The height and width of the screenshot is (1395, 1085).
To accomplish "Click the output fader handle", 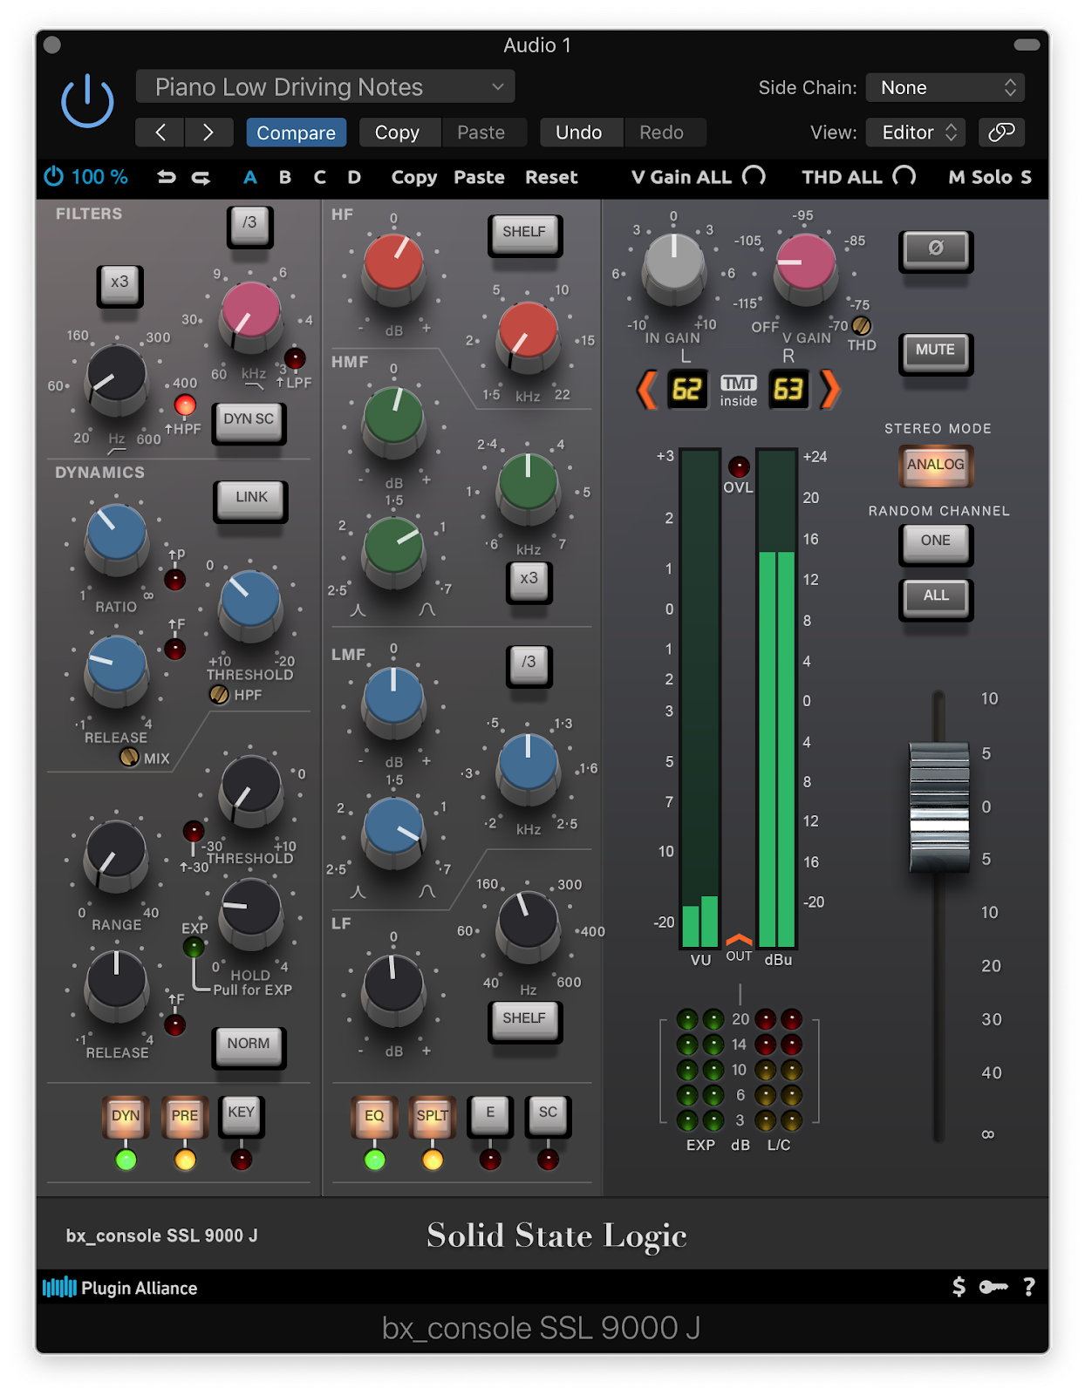I will (938, 806).
